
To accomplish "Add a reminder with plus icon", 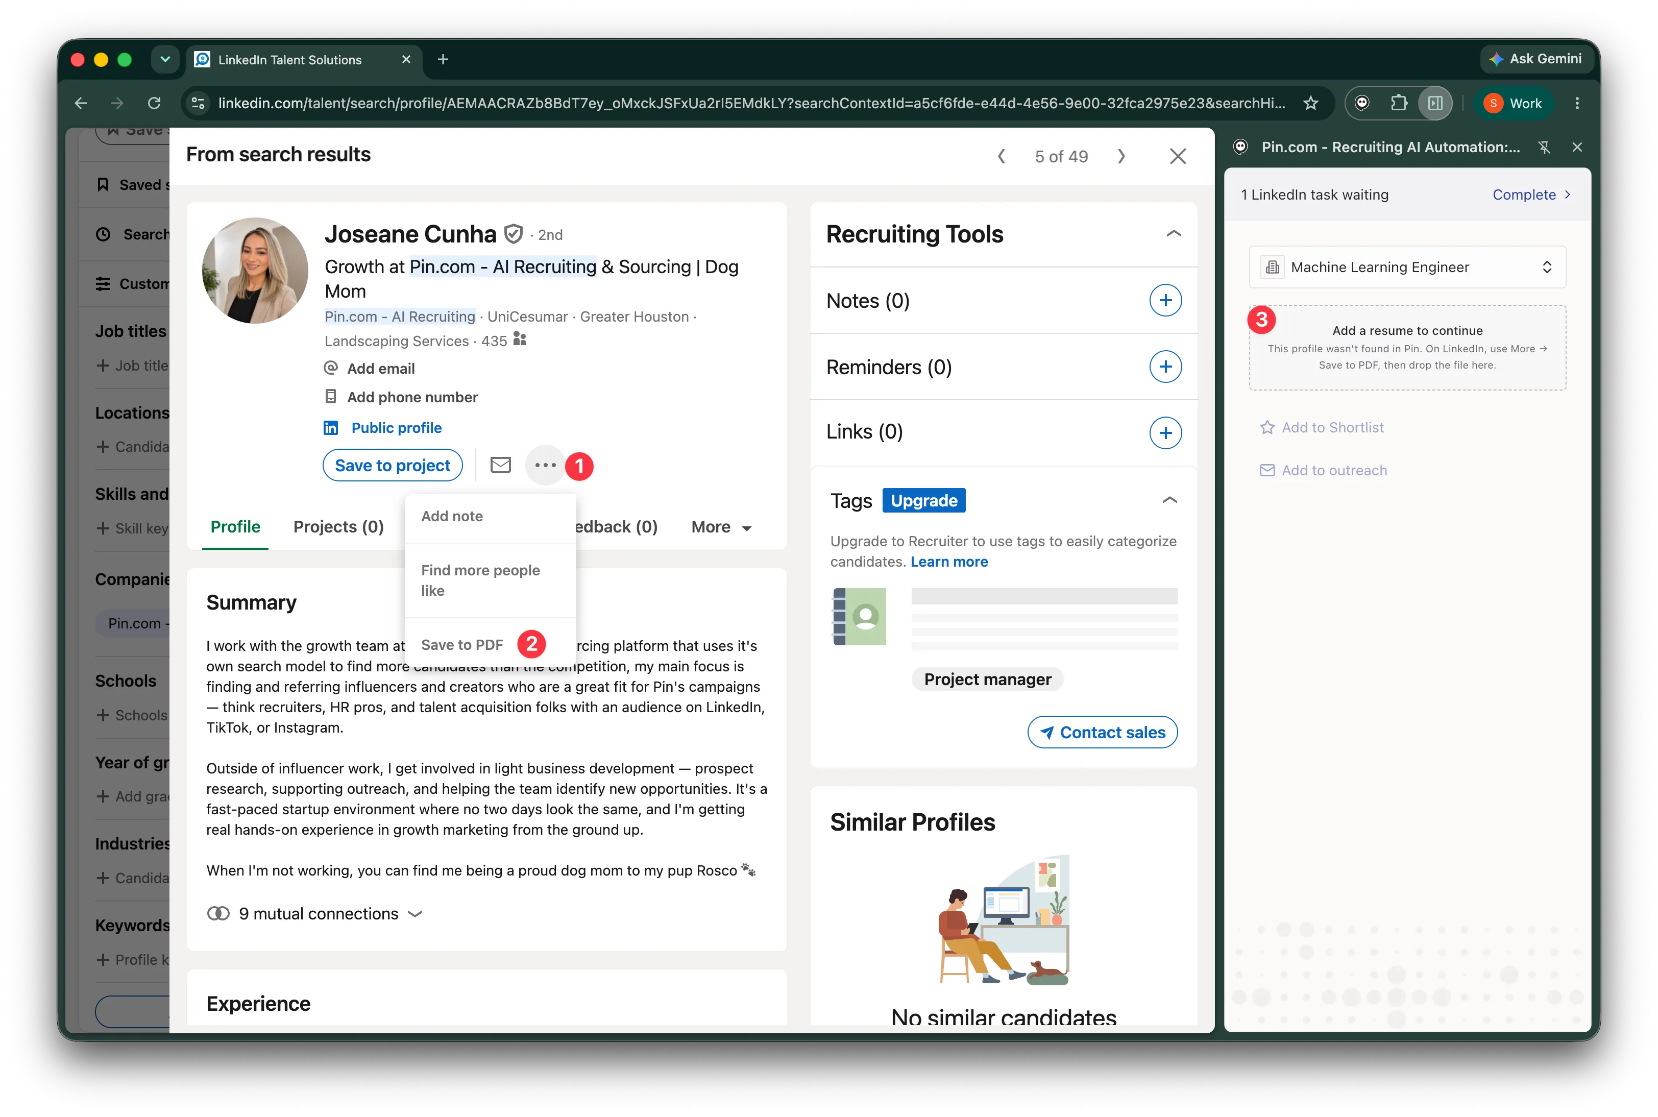I will click(x=1165, y=367).
